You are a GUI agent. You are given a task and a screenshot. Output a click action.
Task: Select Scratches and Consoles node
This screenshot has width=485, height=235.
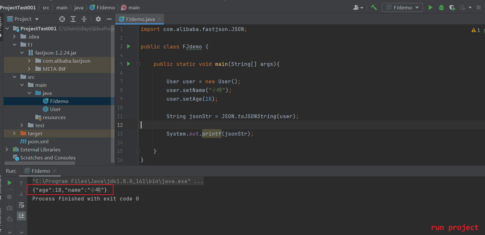44,158
